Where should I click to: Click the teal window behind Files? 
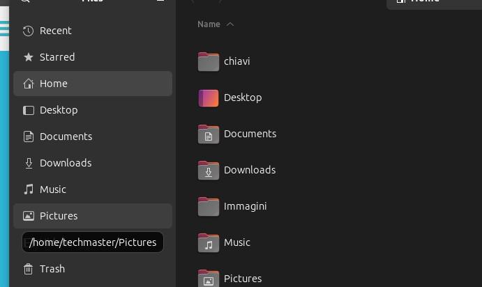click(x=4, y=139)
